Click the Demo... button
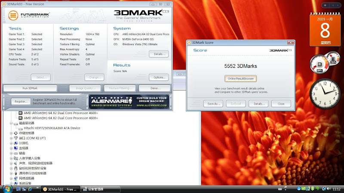This screenshot has height=193, width=344. [155, 88]
